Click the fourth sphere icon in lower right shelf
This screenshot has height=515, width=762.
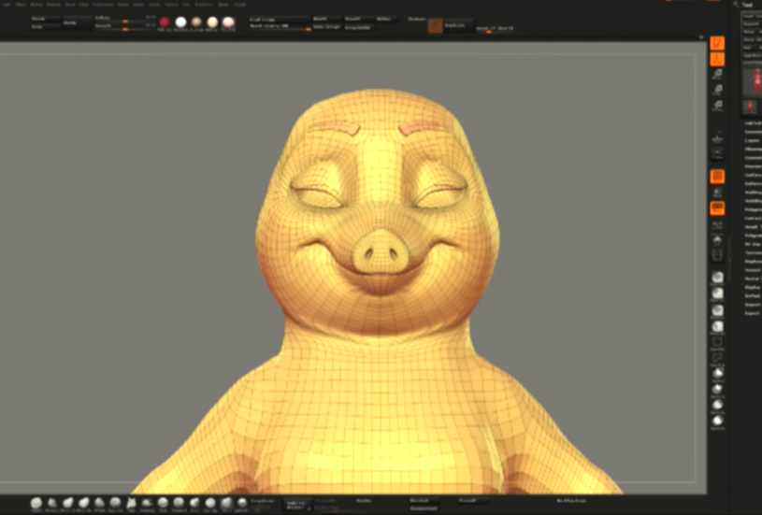click(717, 326)
